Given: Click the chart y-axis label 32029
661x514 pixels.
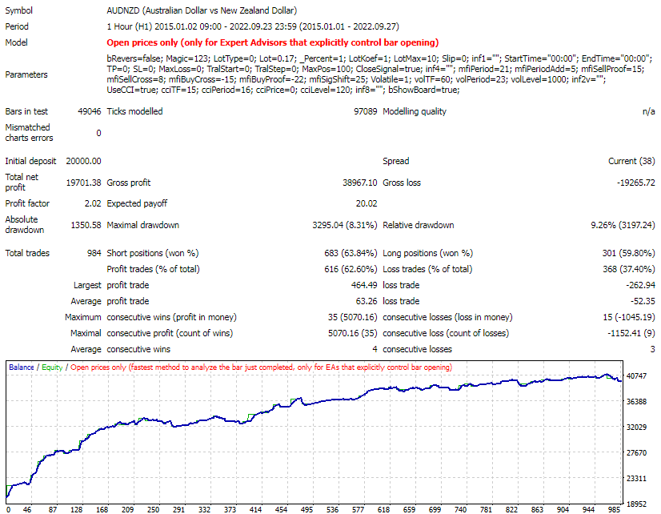Looking at the screenshot, I should [x=636, y=428].
